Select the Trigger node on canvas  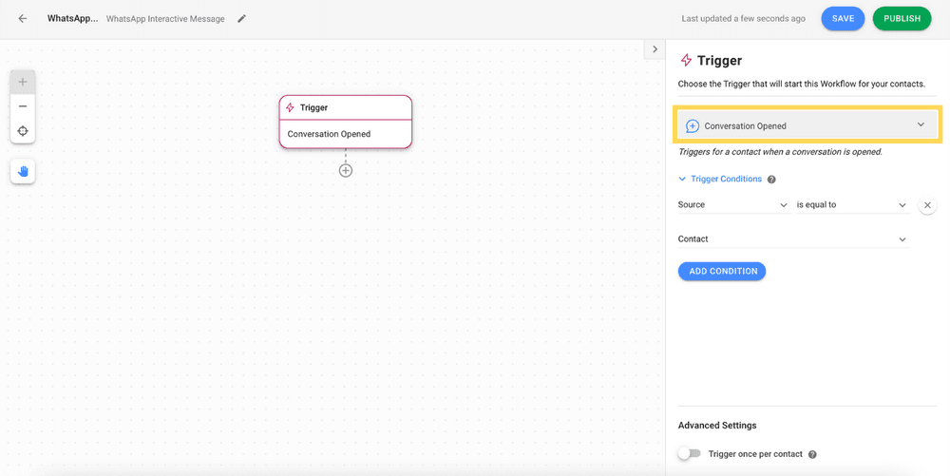[x=346, y=121]
